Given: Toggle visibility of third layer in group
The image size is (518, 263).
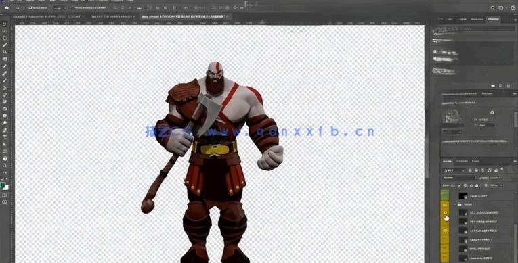Looking at the screenshot, I should [x=445, y=231].
